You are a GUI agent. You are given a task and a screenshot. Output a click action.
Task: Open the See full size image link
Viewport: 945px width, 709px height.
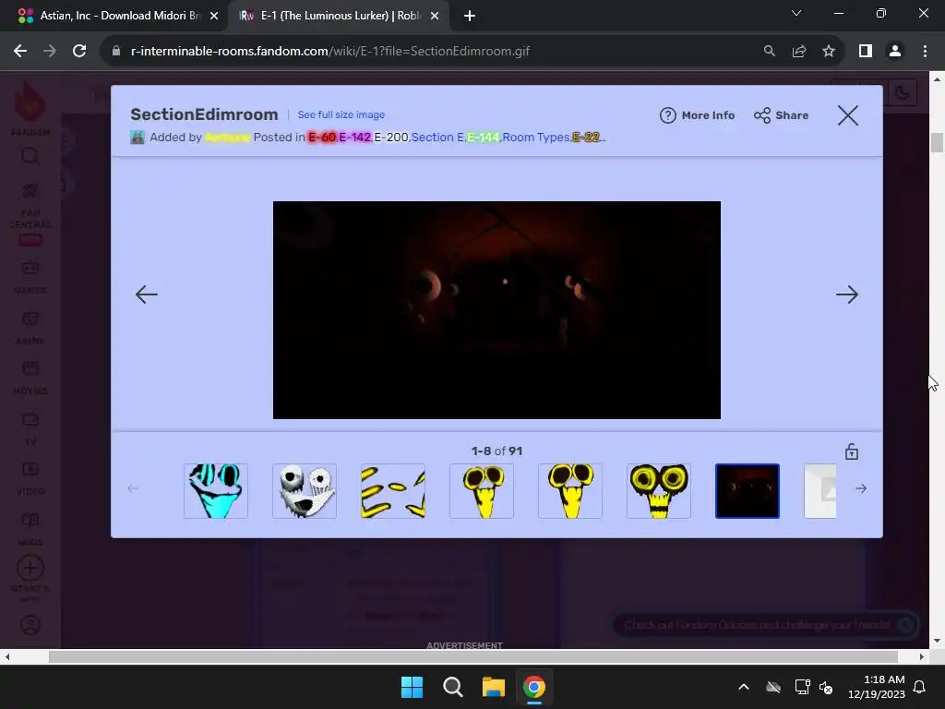[x=341, y=114]
